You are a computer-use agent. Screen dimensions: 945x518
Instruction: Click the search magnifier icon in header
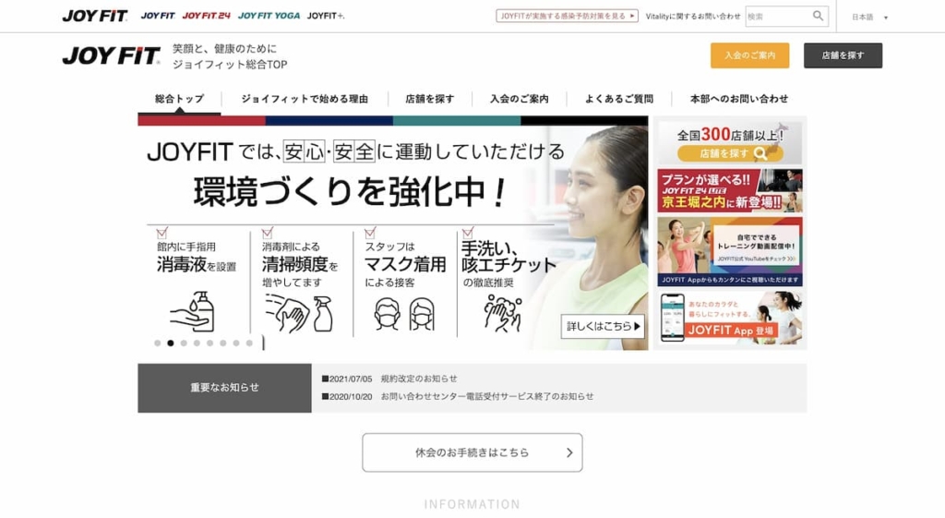(818, 17)
